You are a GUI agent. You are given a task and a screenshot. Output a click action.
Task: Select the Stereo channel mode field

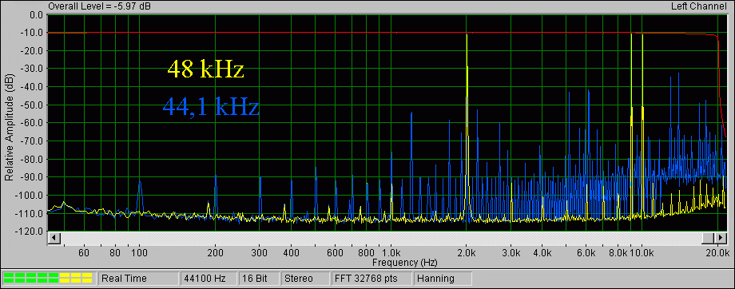pos(304,279)
